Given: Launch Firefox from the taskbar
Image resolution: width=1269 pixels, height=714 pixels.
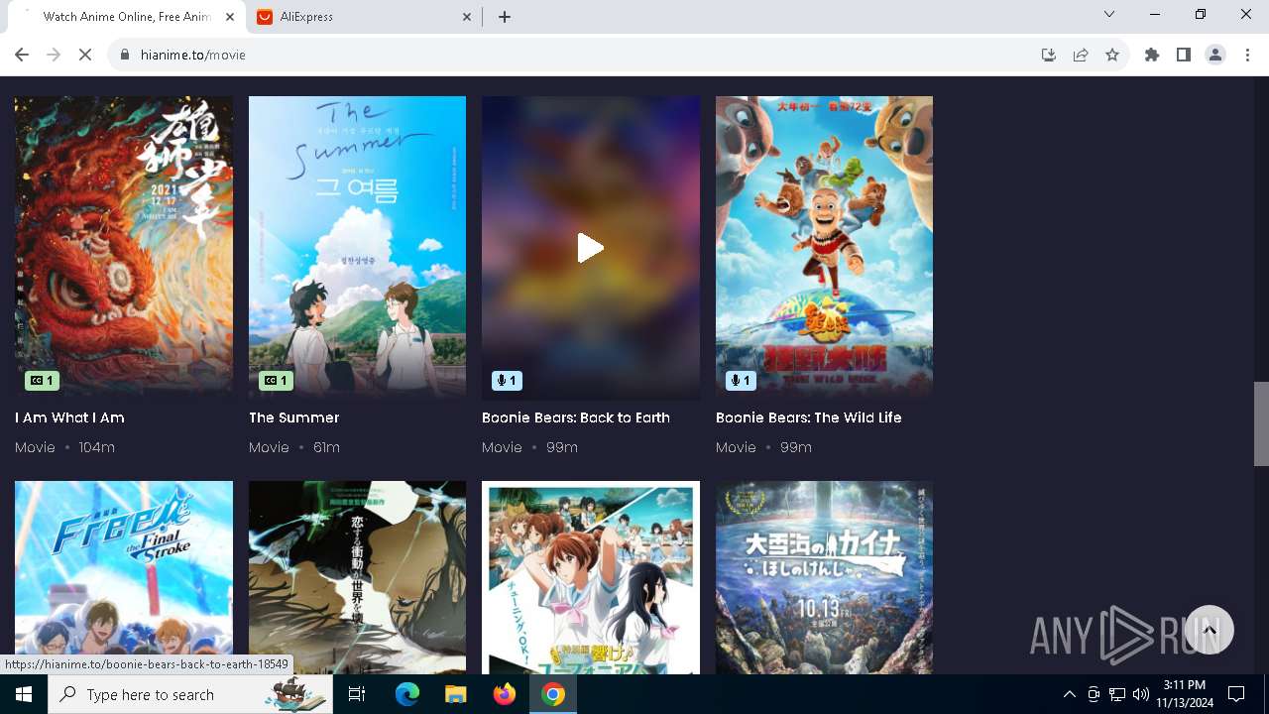Looking at the screenshot, I should coord(505,694).
